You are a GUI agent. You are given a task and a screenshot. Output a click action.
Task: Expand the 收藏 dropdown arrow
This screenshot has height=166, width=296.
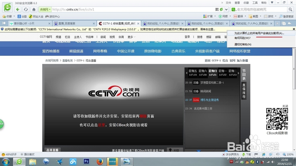point(14,16)
